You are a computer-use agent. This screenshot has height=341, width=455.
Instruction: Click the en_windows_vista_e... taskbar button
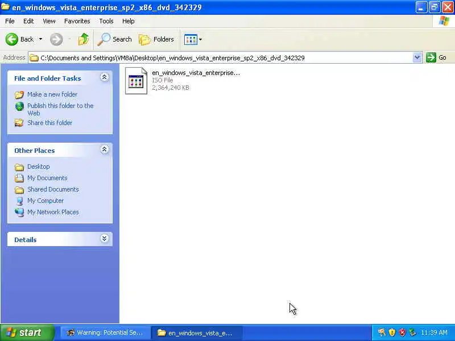click(196, 332)
